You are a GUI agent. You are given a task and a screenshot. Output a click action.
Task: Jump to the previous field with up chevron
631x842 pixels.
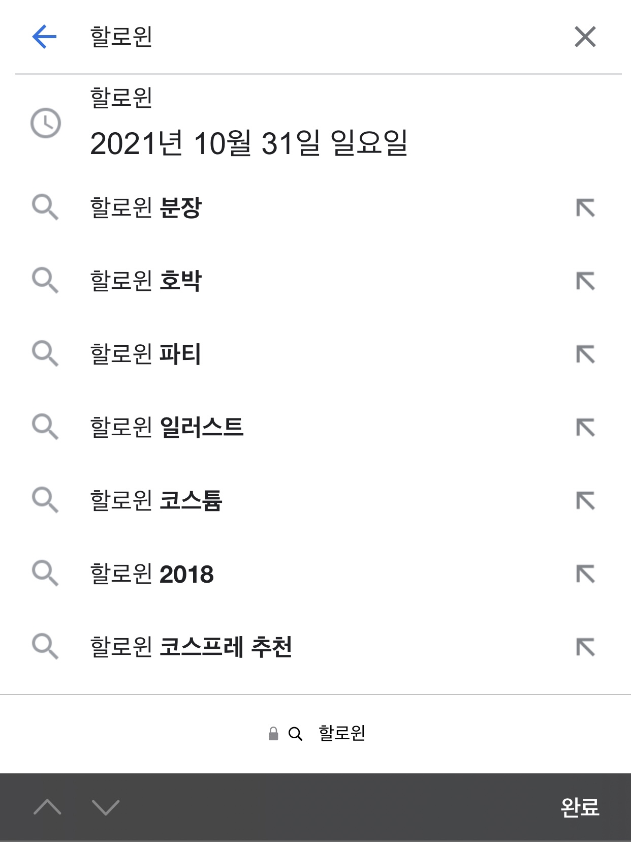point(47,807)
